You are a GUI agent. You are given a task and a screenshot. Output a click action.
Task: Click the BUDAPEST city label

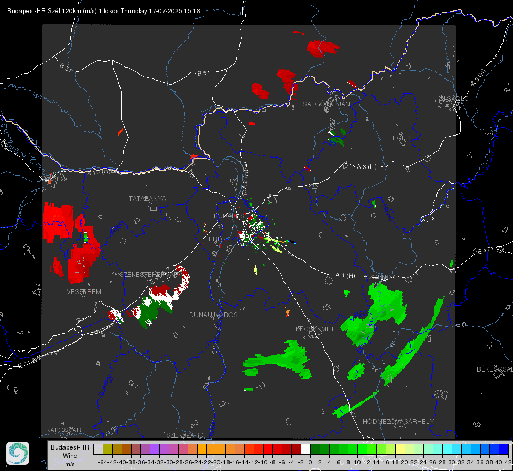[x=231, y=216]
